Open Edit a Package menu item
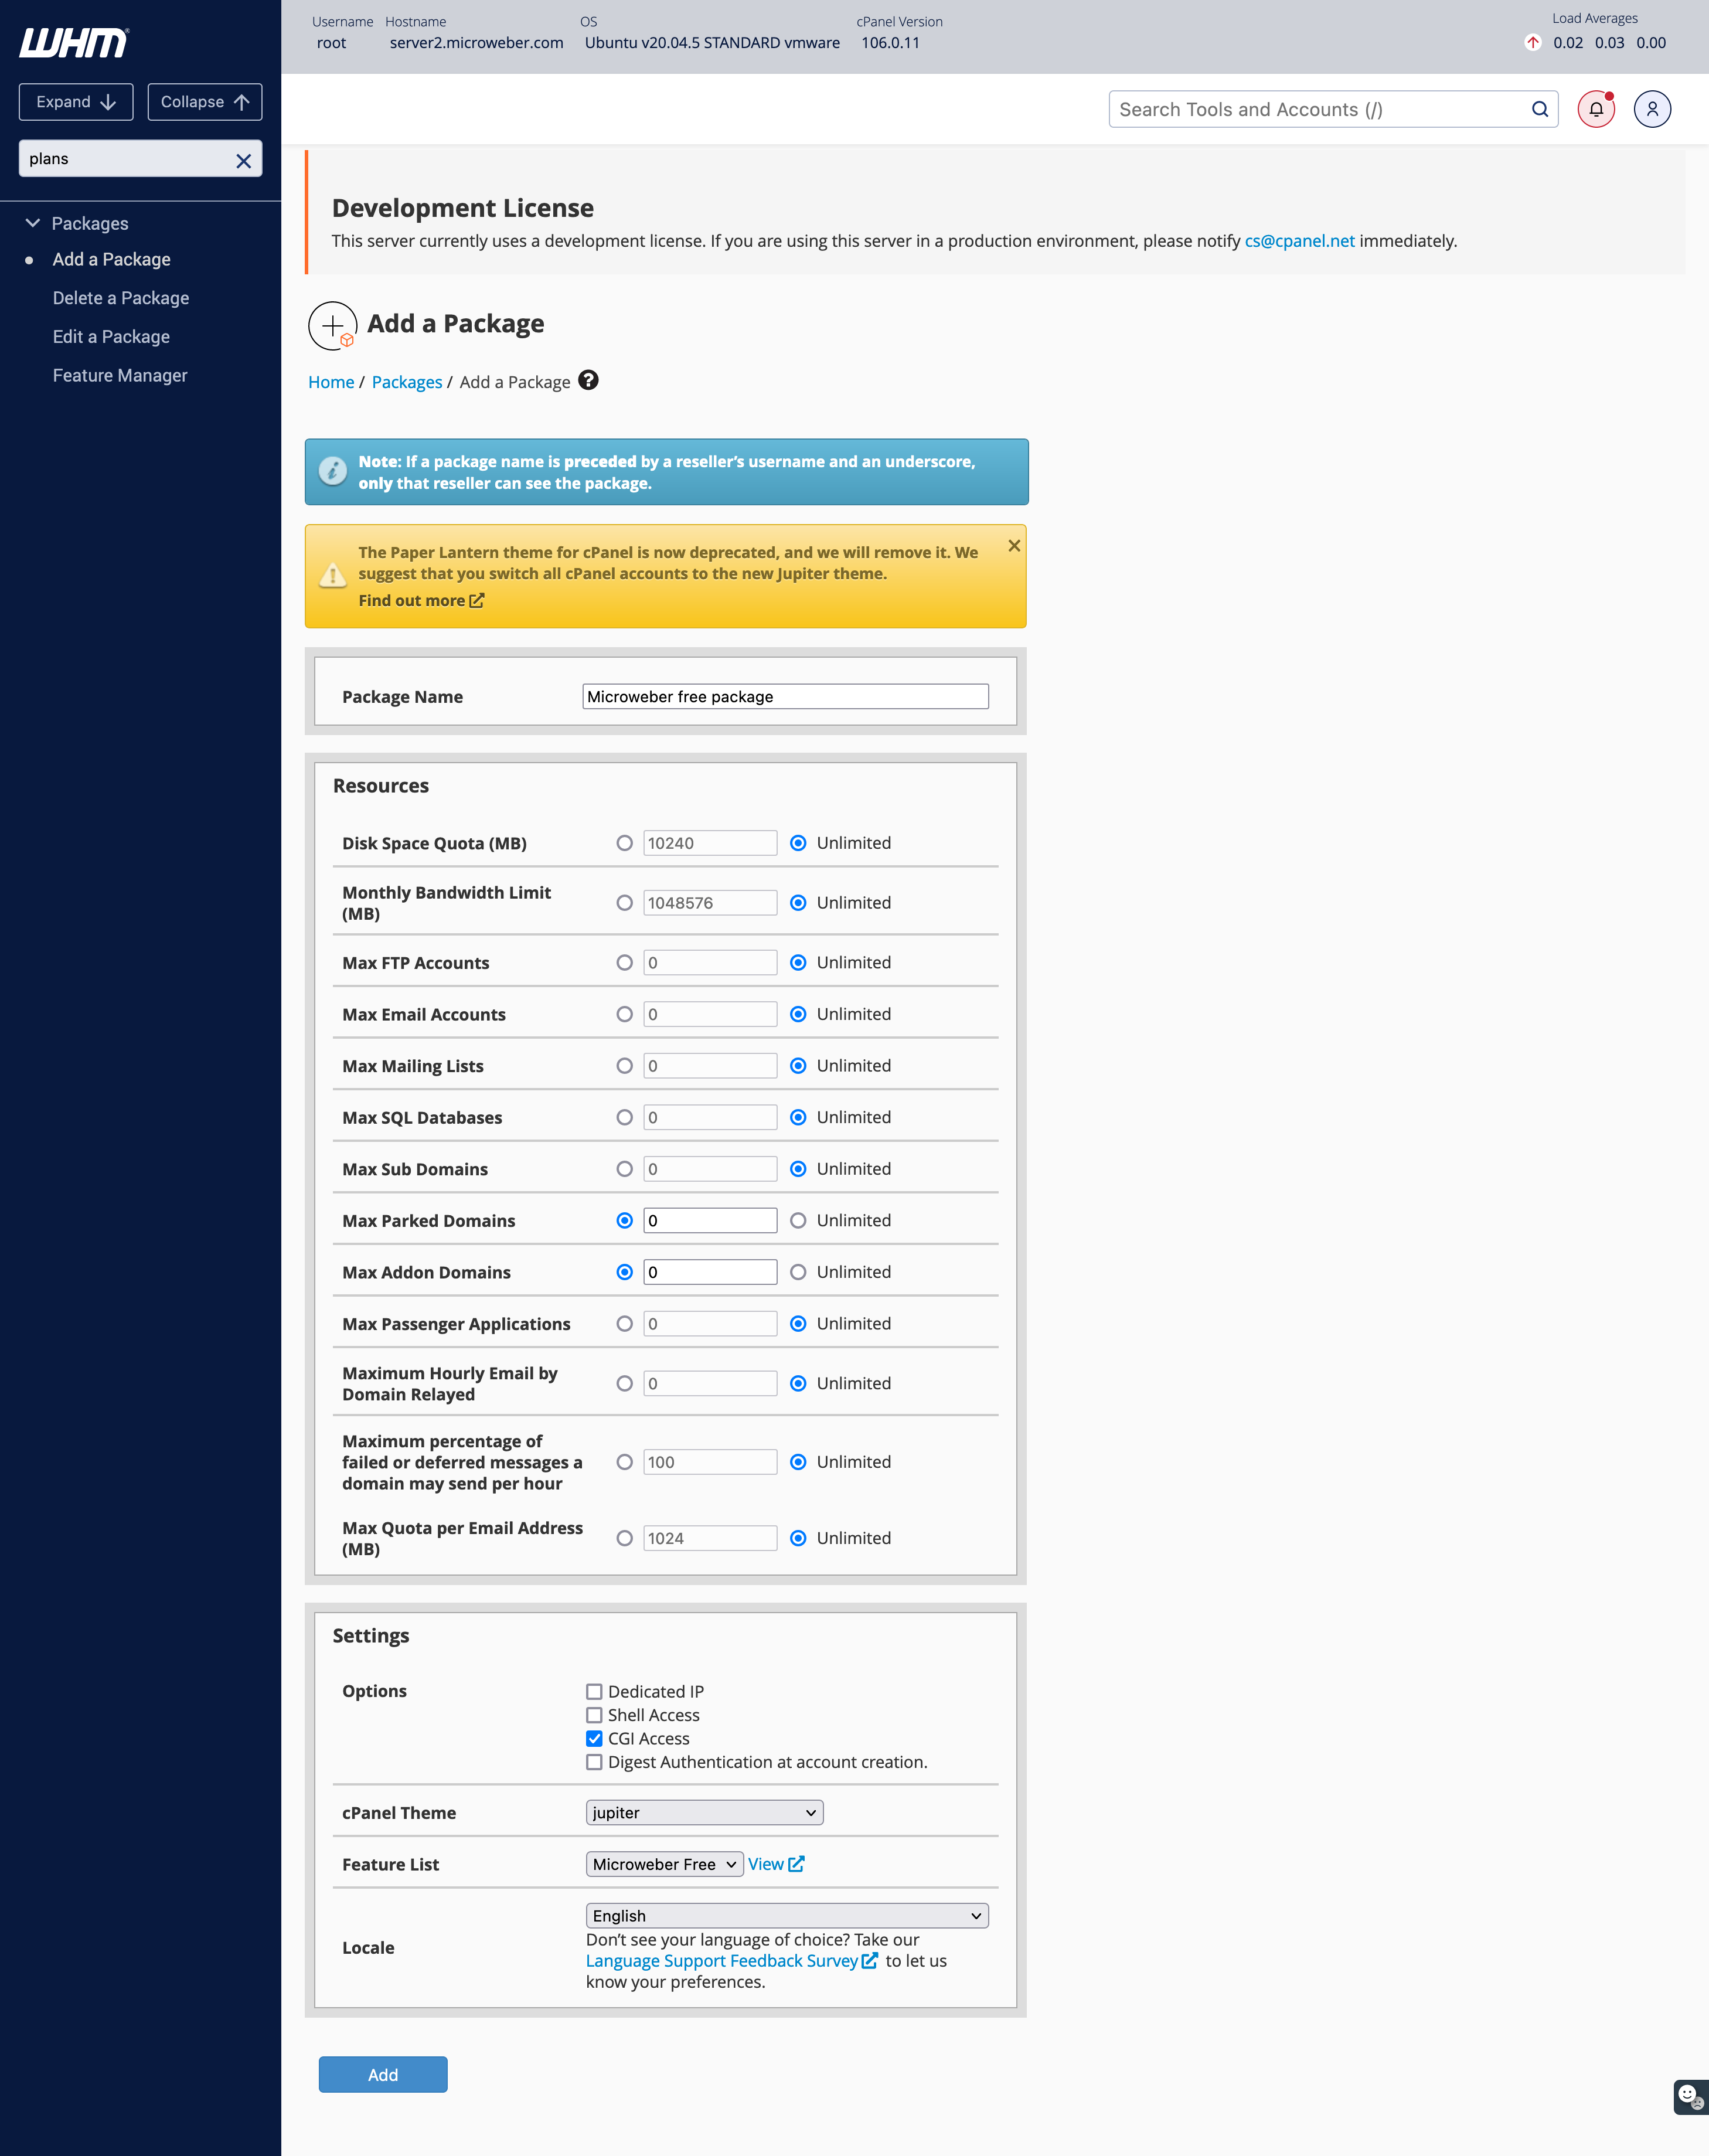 [111, 337]
